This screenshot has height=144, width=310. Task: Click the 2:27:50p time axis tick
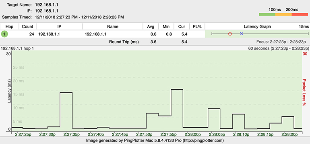[x=144, y=134]
